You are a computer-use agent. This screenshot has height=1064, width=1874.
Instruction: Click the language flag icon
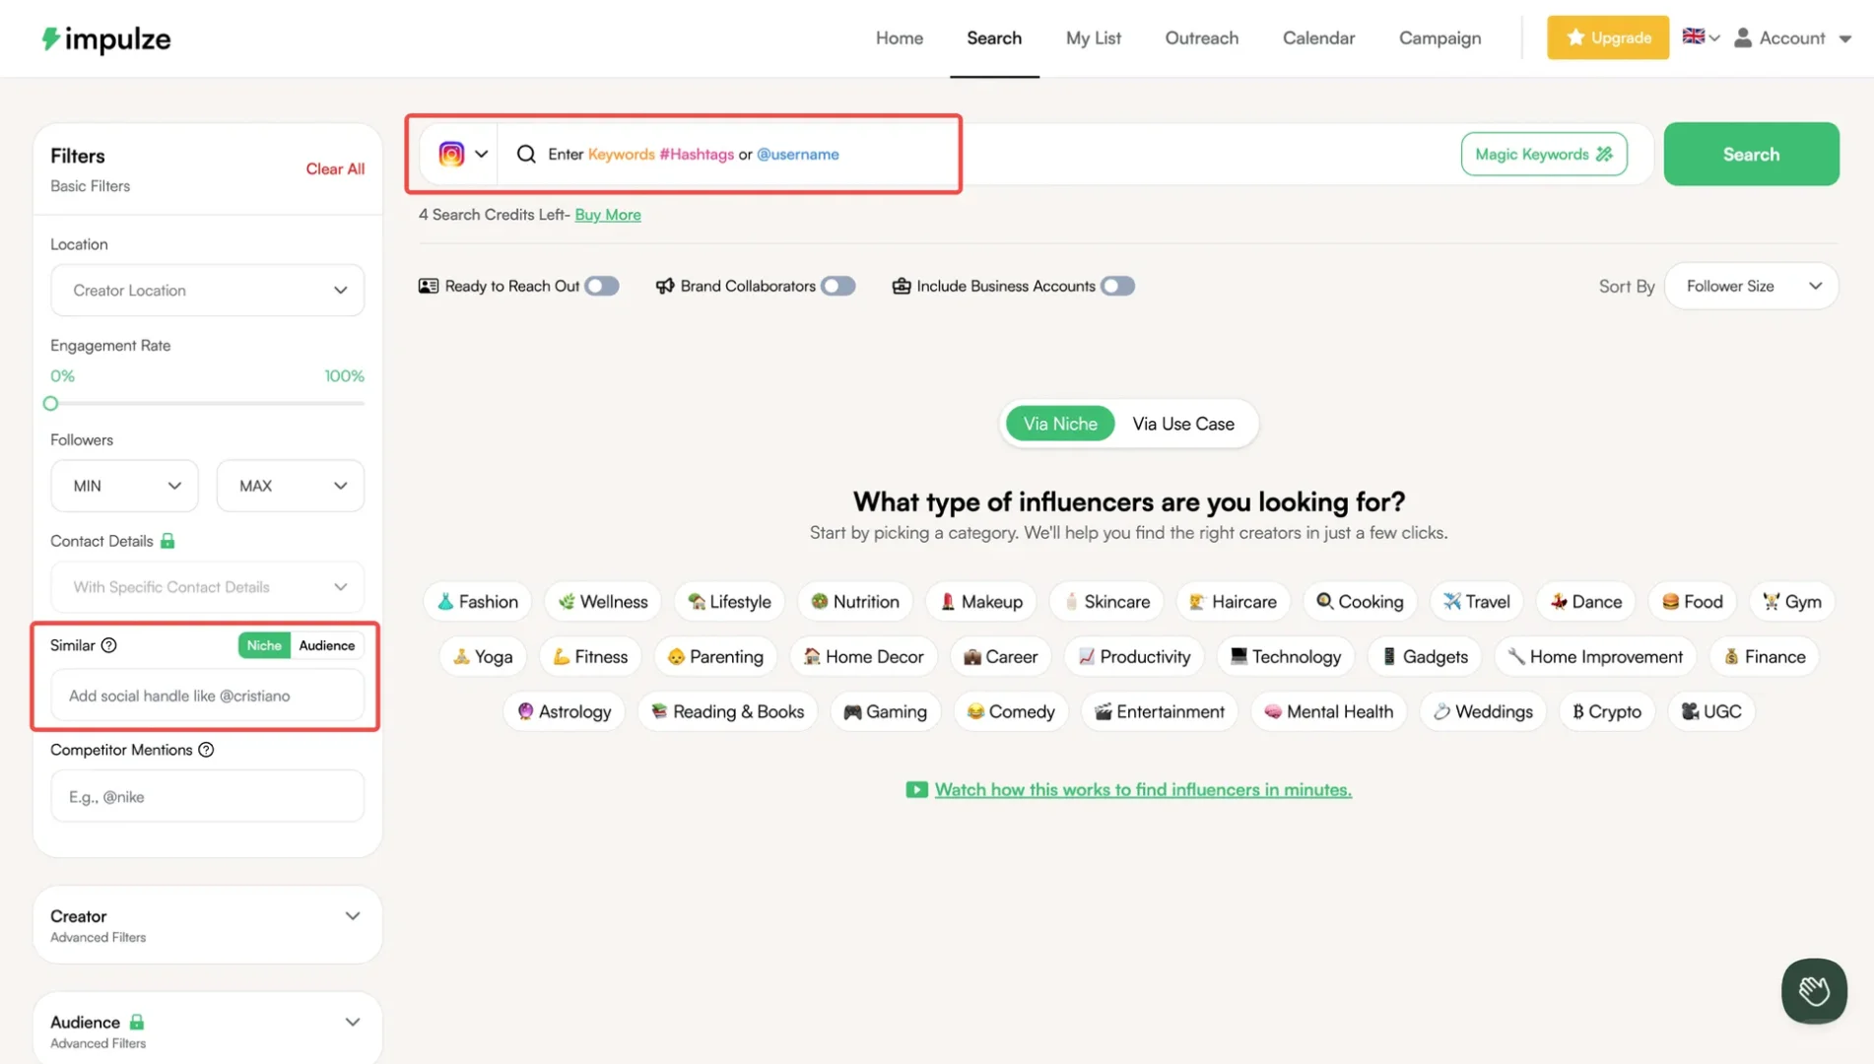coord(1693,37)
